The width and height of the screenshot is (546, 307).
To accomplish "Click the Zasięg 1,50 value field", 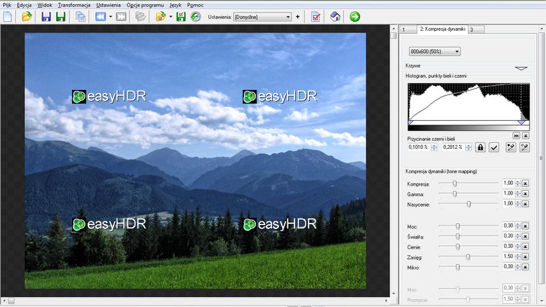I will [509, 256].
